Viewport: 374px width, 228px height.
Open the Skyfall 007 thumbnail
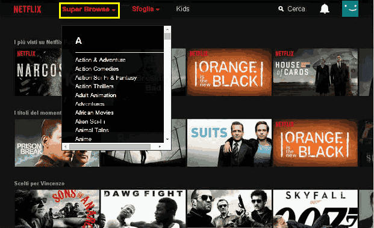pos(315,209)
